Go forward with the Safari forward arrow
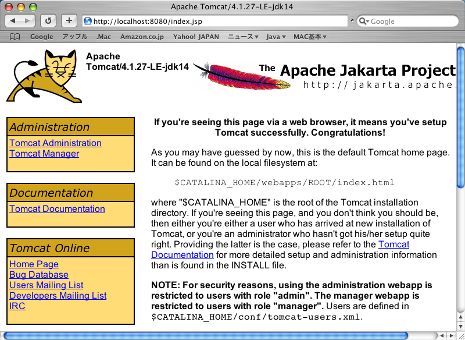Screen dimensions: 465x340 click(27, 21)
